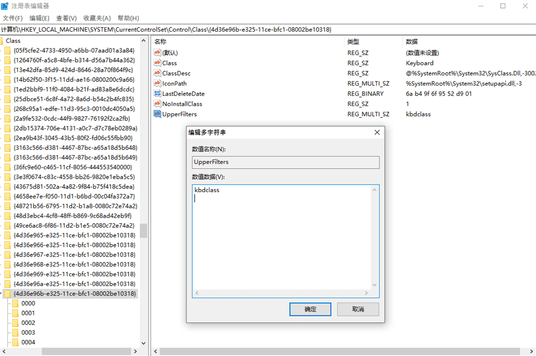
Task: Open the 收藏夹(A) menu
Action: 97,18
